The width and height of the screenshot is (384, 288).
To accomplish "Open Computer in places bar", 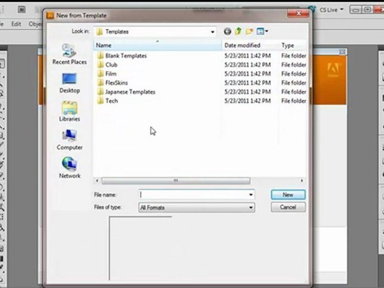I will tap(70, 140).
